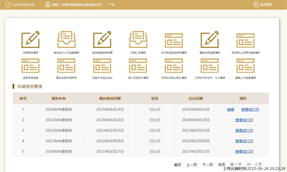This screenshot has height=172, width=287.
Task: Select the 信用信息信用修复 pencil icon
Action: (102, 39)
